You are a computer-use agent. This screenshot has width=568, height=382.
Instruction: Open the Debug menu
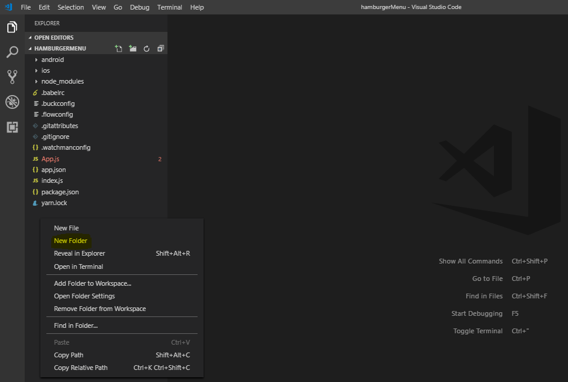tap(139, 7)
